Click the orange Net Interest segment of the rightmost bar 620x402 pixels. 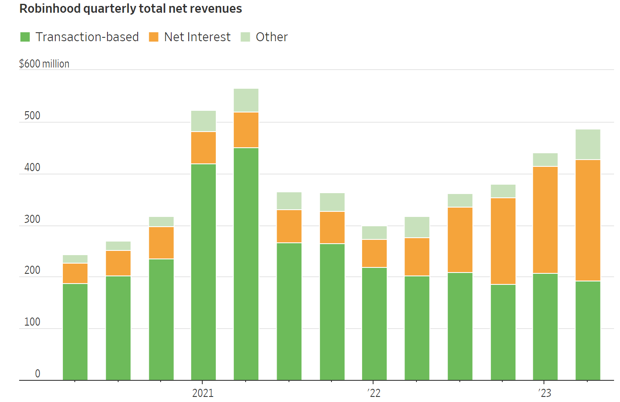588,220
